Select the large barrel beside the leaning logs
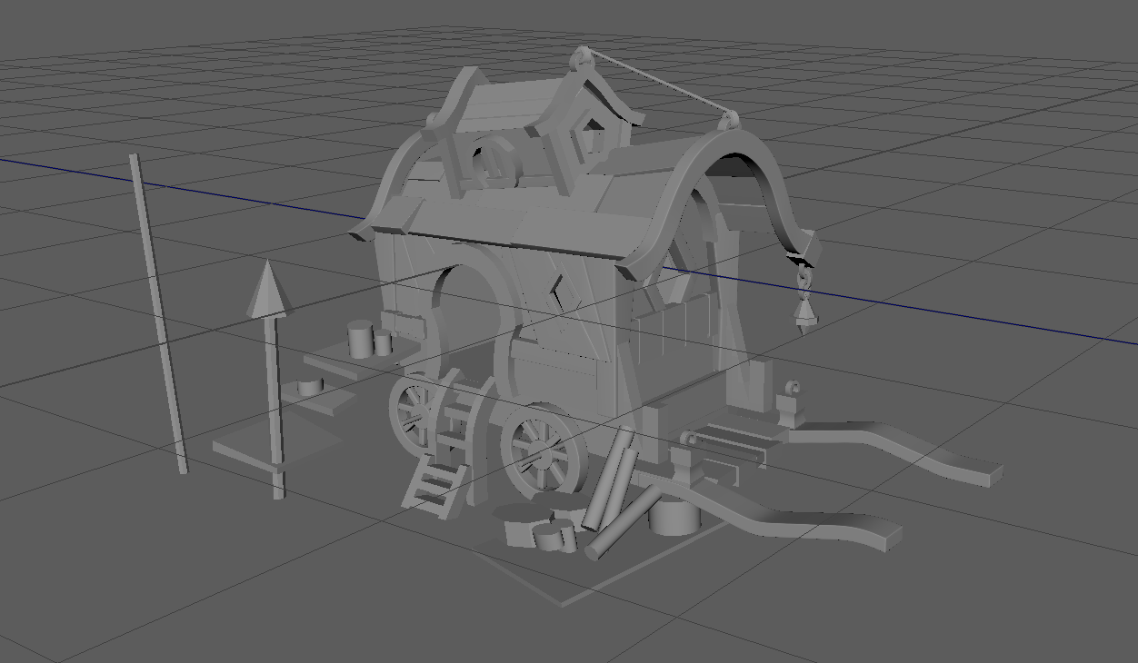This screenshot has width=1138, height=663. click(674, 515)
